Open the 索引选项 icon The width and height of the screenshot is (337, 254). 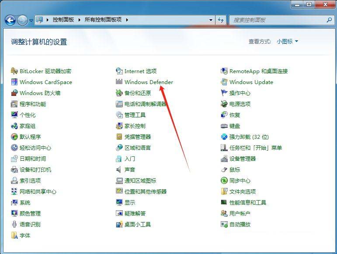click(x=14, y=180)
